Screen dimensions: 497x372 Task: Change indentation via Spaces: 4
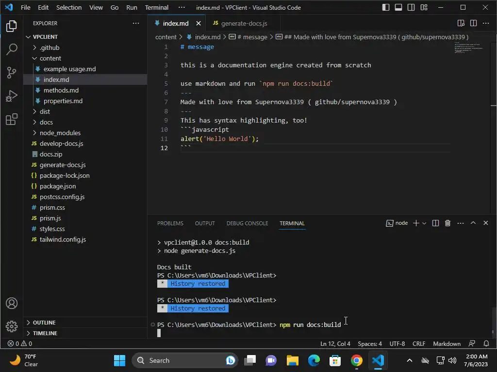[370, 343]
